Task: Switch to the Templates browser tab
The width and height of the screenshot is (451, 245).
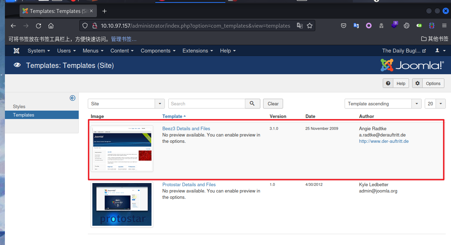Action: (59, 11)
